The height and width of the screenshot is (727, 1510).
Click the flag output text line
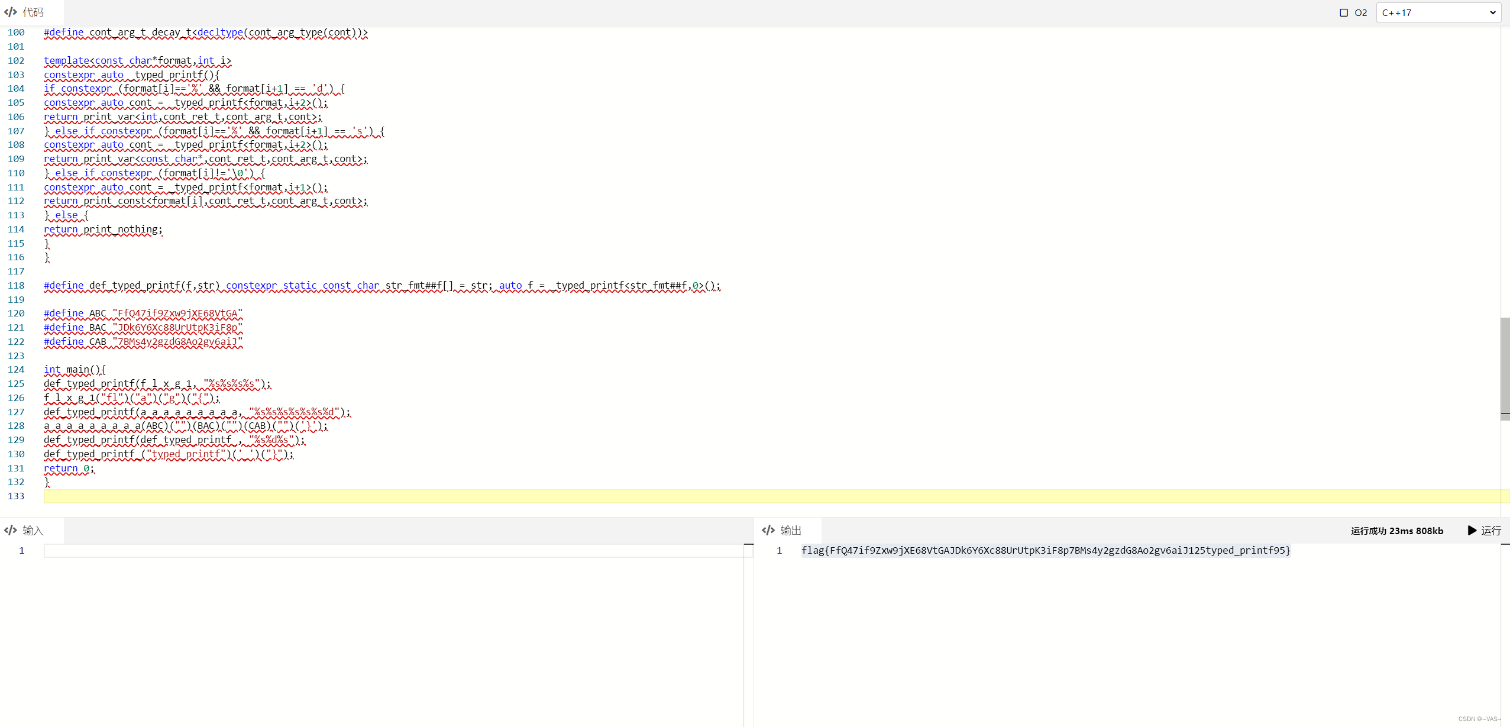click(x=1046, y=551)
